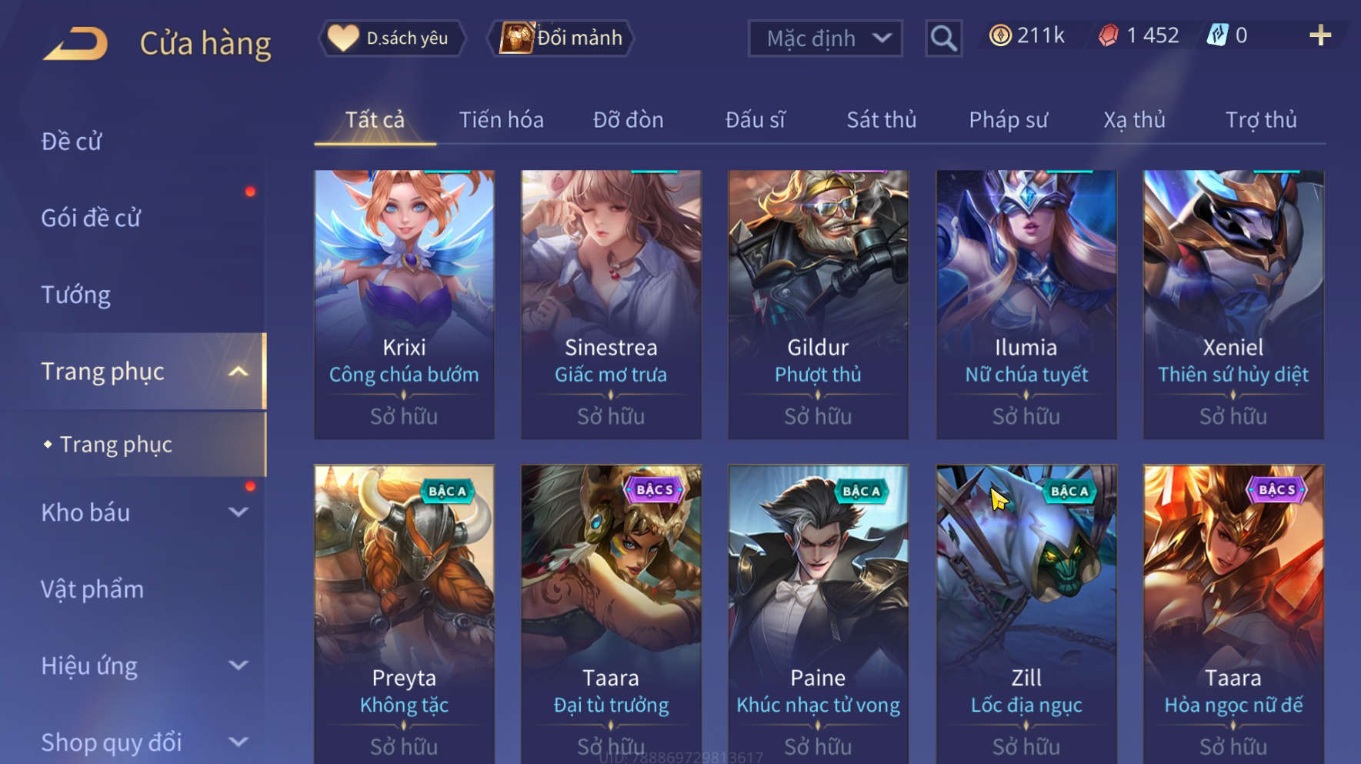Click the gold coin balance icon
Viewport: 1361px width, 764px height.
[1000, 35]
